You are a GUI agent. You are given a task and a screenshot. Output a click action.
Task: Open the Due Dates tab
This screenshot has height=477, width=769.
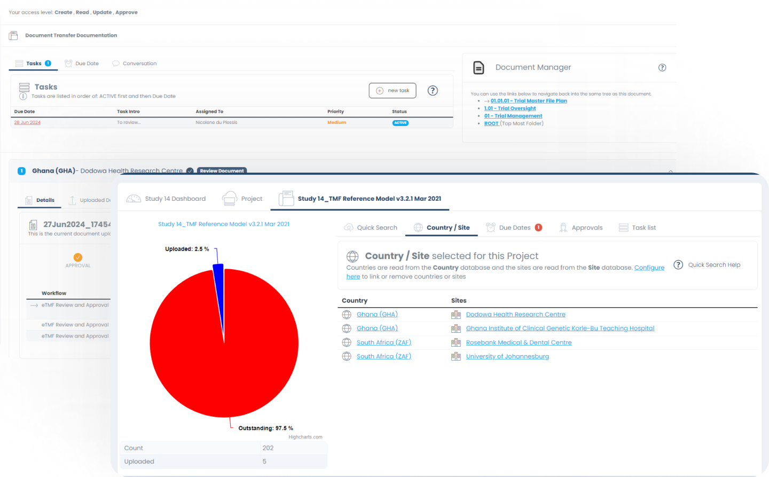pyautogui.click(x=514, y=228)
